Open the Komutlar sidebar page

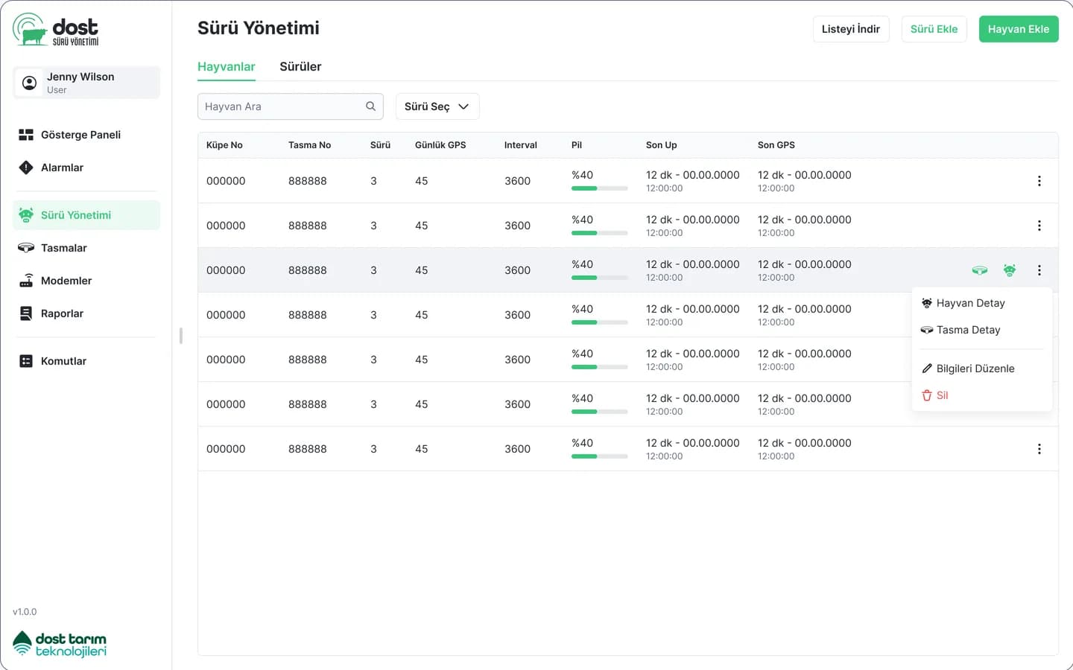click(86, 361)
